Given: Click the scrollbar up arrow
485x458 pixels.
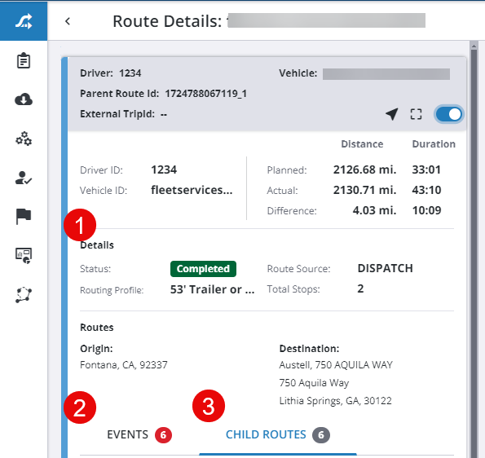Looking at the screenshot, I should click(474, 46).
